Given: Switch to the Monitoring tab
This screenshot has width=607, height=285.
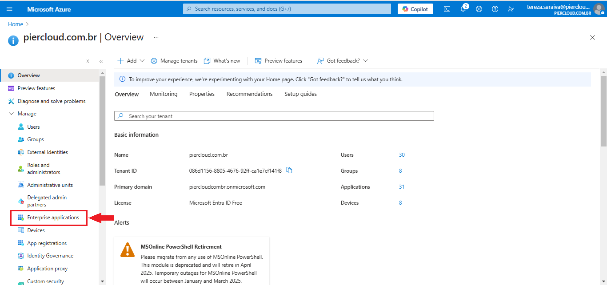Looking at the screenshot, I should pos(164,94).
